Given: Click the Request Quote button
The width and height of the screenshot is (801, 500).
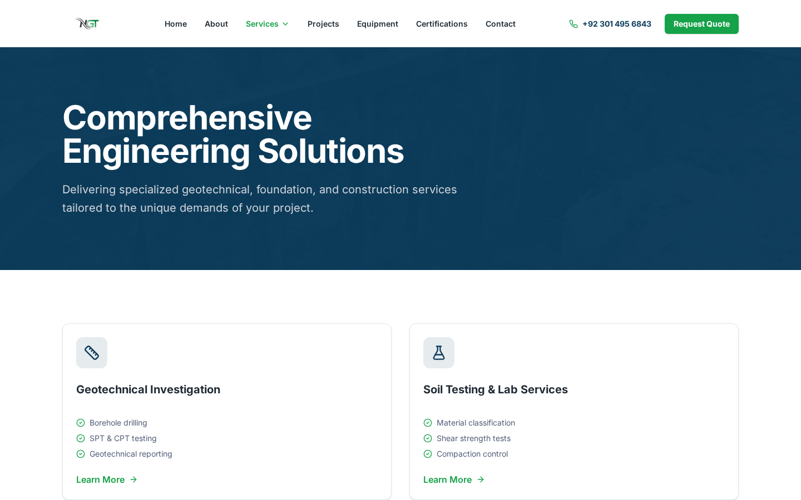Looking at the screenshot, I should click(x=701, y=24).
